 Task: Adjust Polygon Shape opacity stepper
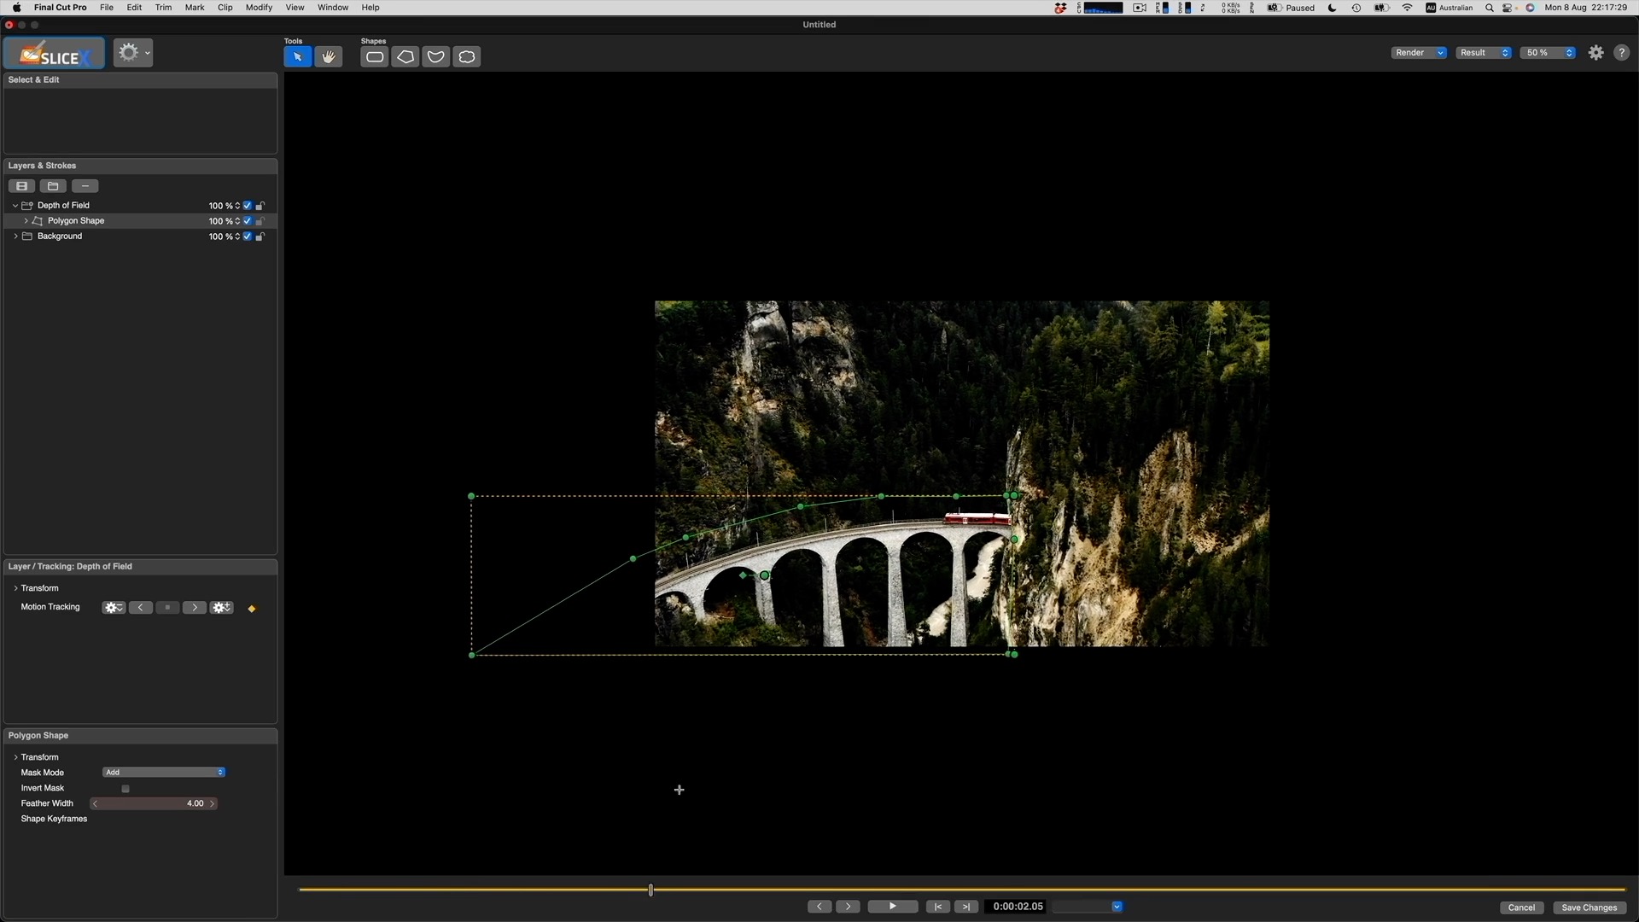[x=237, y=221]
